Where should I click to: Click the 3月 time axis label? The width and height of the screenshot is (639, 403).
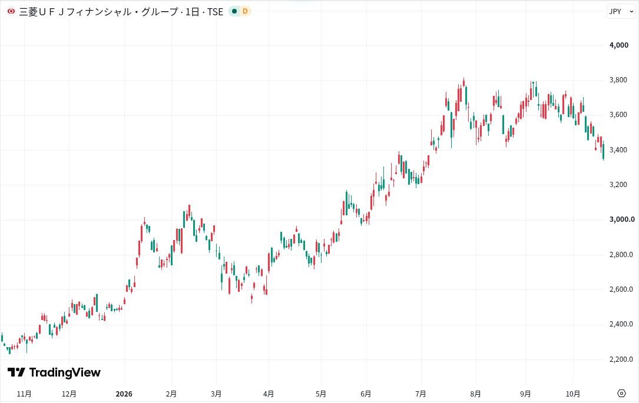coord(216,394)
